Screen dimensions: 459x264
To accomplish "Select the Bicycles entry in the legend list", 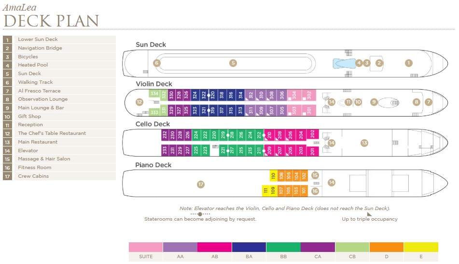I will click(x=28, y=57).
